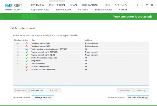Open Automatic rule settings

click(138, 97)
